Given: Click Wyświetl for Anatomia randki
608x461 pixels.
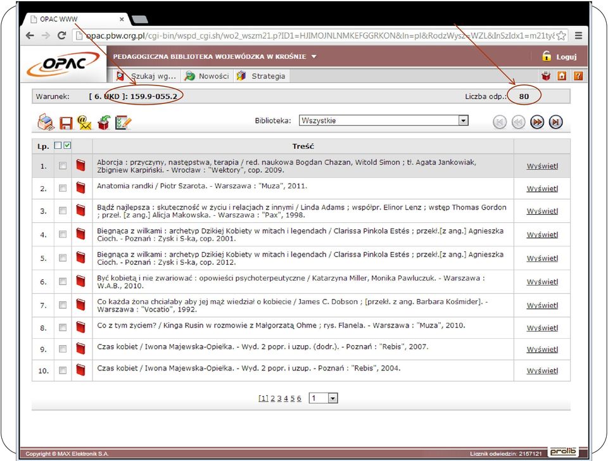Looking at the screenshot, I should [x=542, y=189].
